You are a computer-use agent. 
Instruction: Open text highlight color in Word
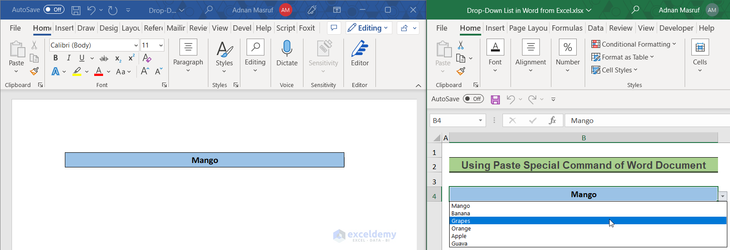[x=77, y=71]
